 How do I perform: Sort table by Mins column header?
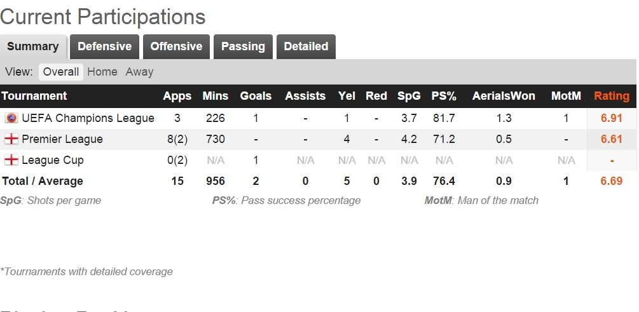click(x=216, y=96)
